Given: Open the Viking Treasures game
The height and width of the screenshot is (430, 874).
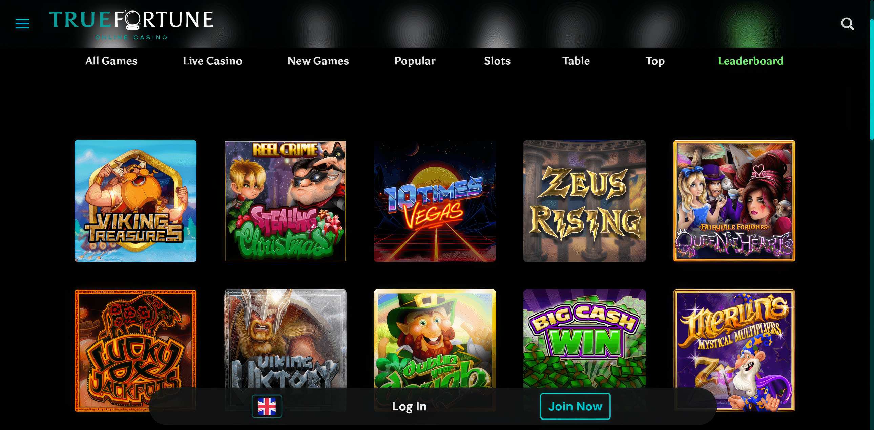Looking at the screenshot, I should click(x=136, y=201).
